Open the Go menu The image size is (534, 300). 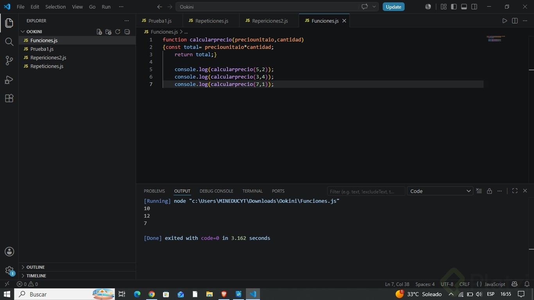[x=92, y=7]
